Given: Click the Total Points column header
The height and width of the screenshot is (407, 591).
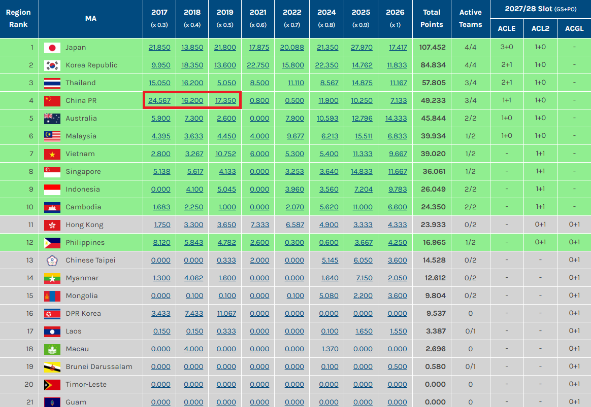Looking at the screenshot, I should 432,18.
